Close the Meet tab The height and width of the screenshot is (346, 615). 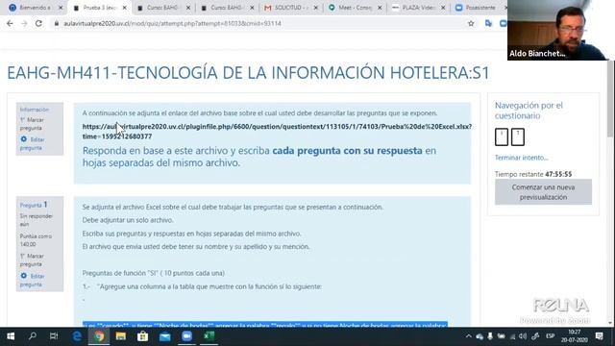[x=380, y=8]
